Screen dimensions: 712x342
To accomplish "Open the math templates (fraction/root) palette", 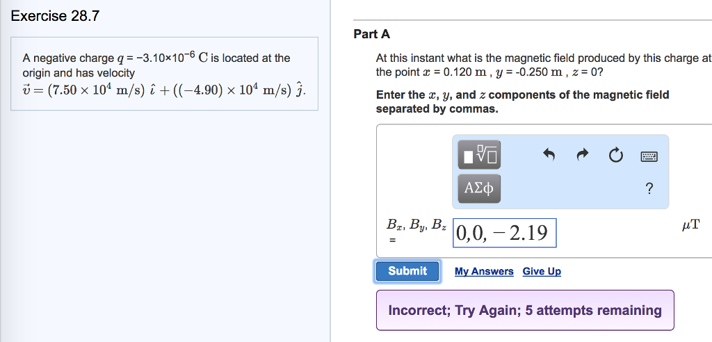I will [479, 155].
